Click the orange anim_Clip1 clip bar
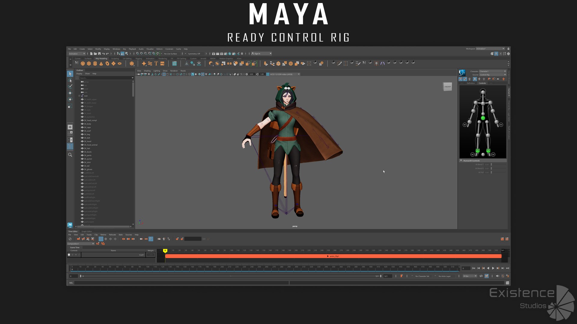577x324 pixels. [x=333, y=256]
